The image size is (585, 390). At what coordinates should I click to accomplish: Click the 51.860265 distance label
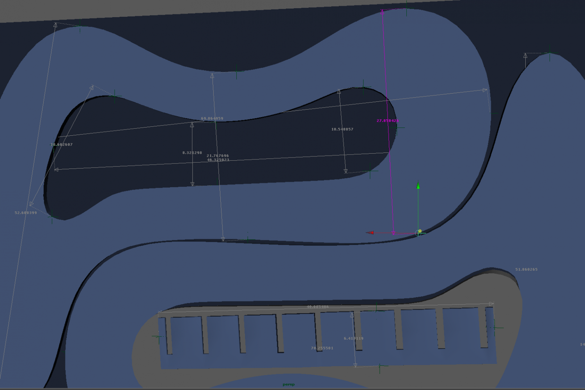click(526, 269)
